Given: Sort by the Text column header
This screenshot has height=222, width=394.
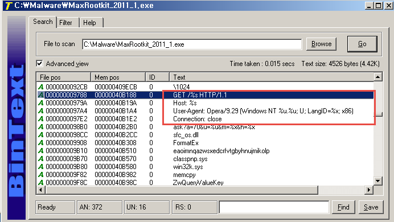Looking at the screenshot, I should click(272, 77).
